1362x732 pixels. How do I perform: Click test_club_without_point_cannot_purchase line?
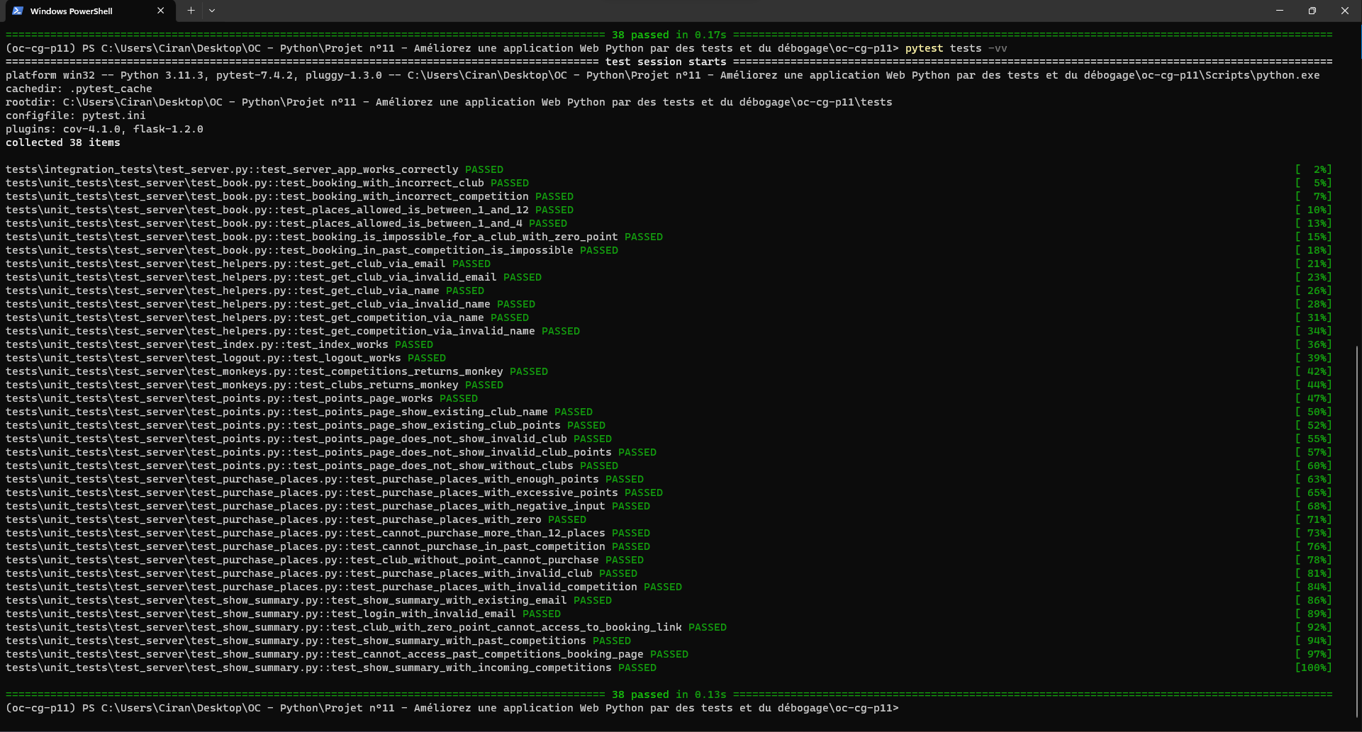tap(325, 560)
